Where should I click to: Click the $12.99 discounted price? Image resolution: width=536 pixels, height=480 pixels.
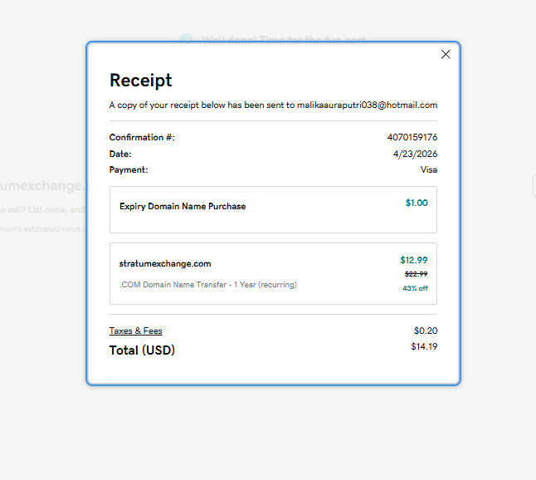point(413,260)
